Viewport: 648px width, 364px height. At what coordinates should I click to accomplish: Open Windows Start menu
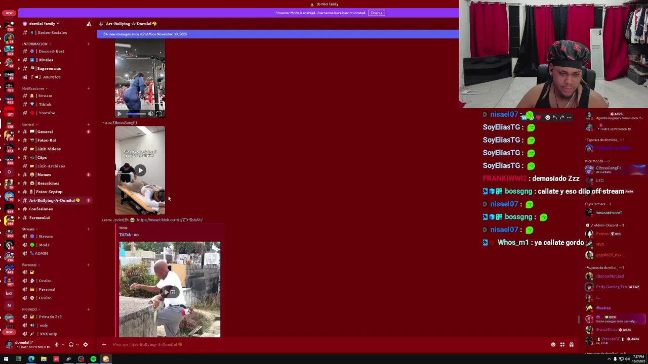point(6,359)
